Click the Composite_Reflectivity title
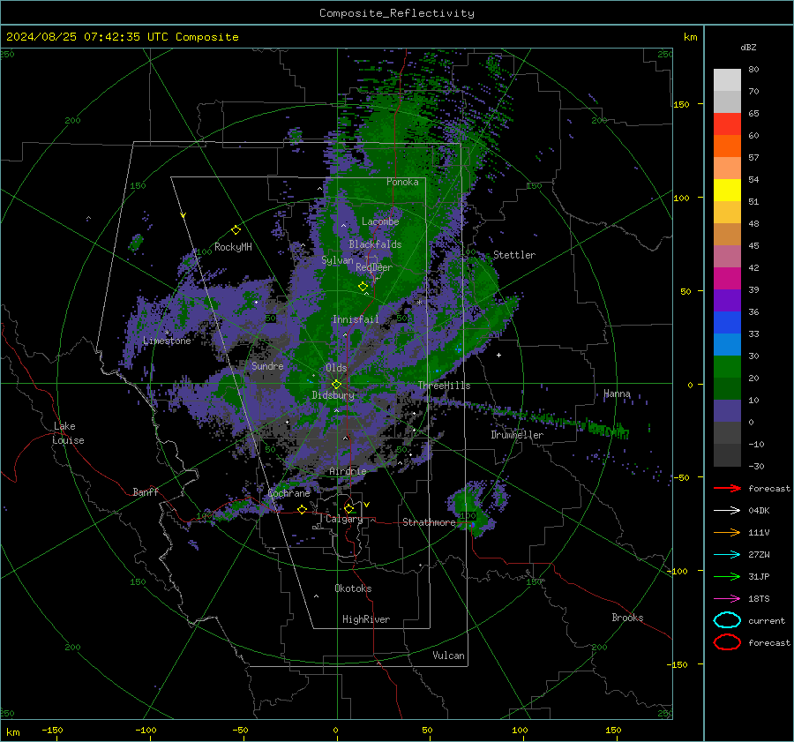Viewport: 794px width, 742px height. [397, 13]
